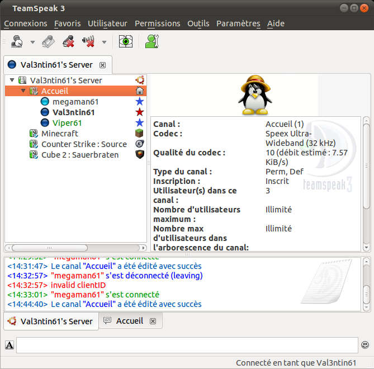Click down arrow of the info panel scrollbar
Image resolution: width=374 pixels, height=369 pixels.
(366, 248)
